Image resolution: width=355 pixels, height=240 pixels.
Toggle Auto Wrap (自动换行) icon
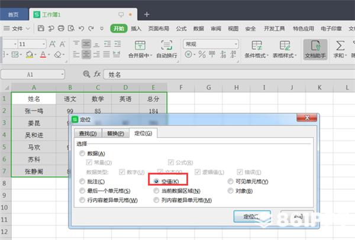(x=167, y=45)
